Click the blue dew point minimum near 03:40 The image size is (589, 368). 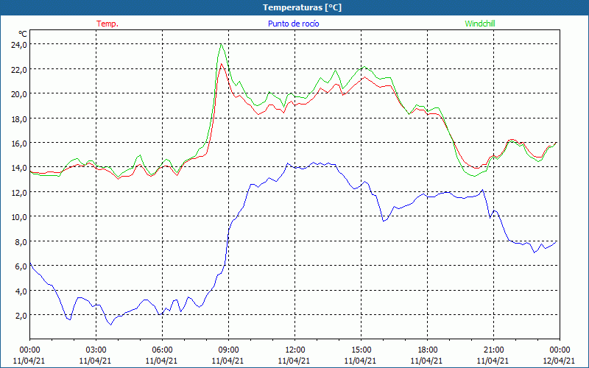click(111, 325)
